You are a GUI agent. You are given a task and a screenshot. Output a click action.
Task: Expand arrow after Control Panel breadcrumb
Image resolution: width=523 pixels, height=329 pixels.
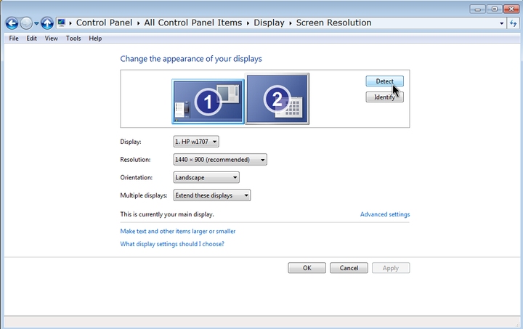139,23
